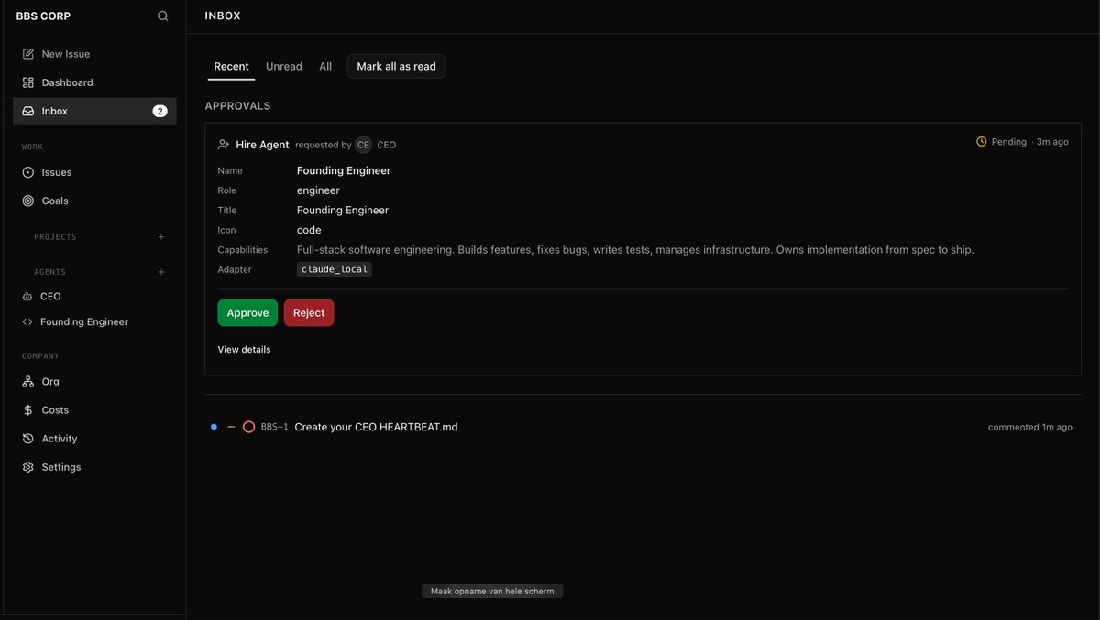
Task: Click the Org chart icon
Action: coord(28,382)
